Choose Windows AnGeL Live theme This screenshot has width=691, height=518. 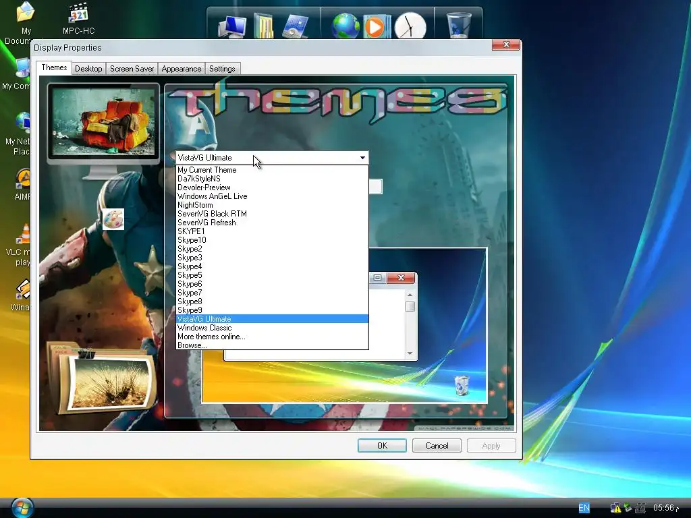point(272,196)
